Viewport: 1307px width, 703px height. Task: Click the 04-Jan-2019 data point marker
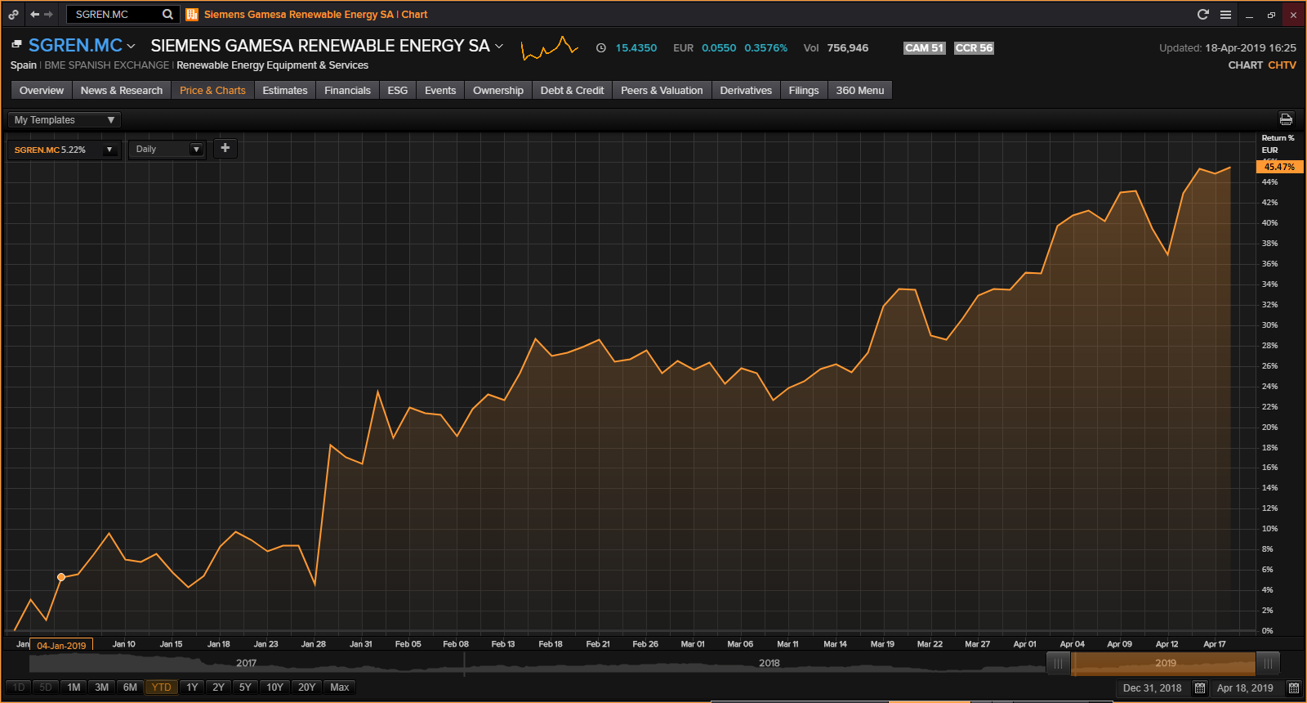[x=61, y=577]
